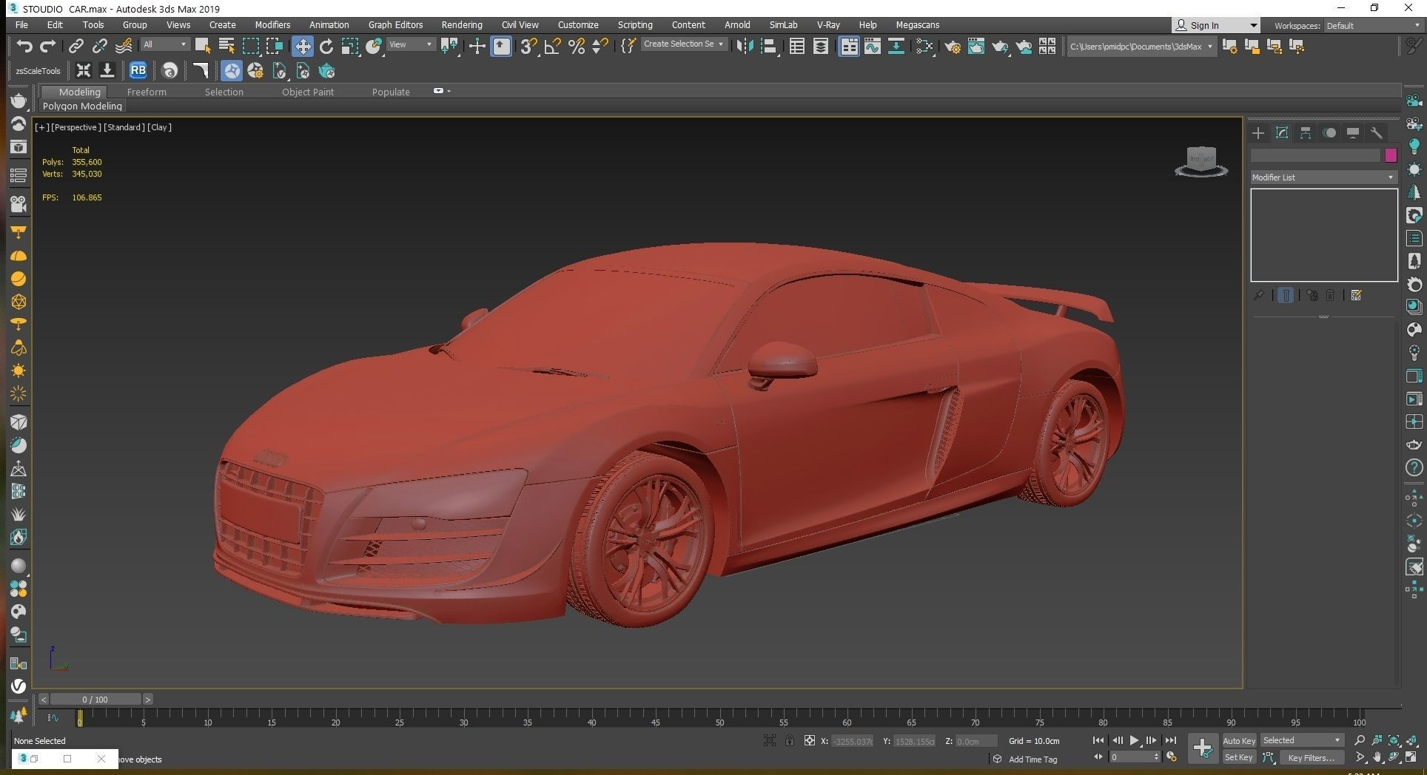1427x775 pixels.
Task: Open the Curve Editor icon
Action: click(873, 47)
